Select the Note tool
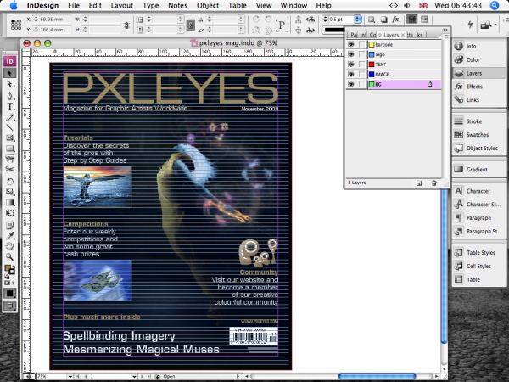 pyautogui.click(x=9, y=225)
